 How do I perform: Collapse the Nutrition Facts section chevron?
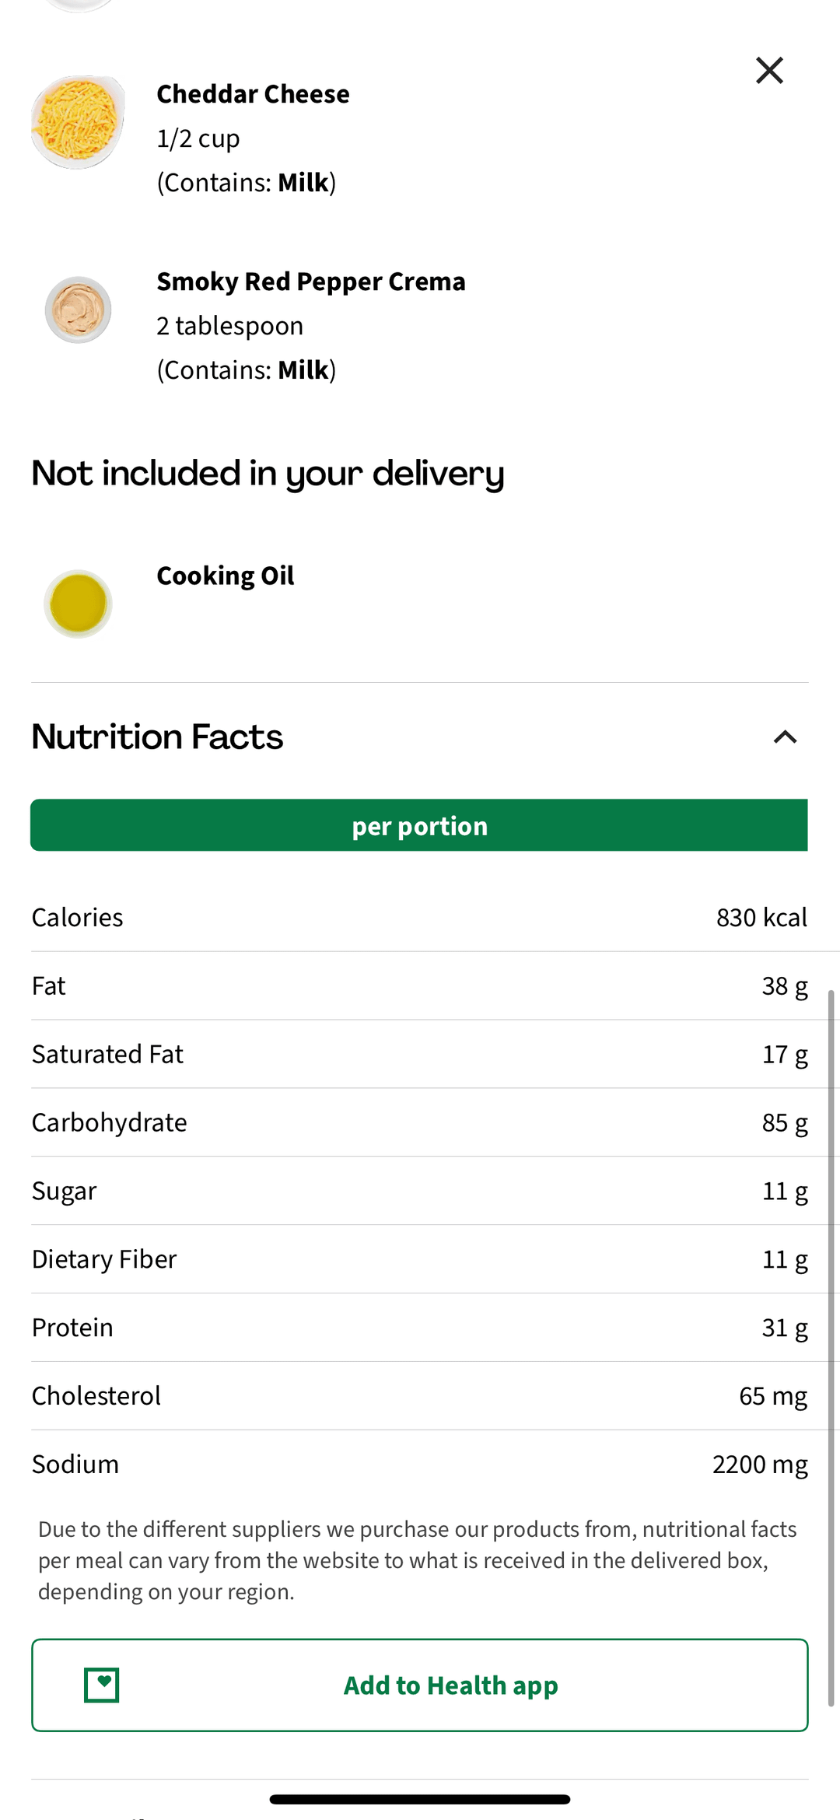point(785,737)
